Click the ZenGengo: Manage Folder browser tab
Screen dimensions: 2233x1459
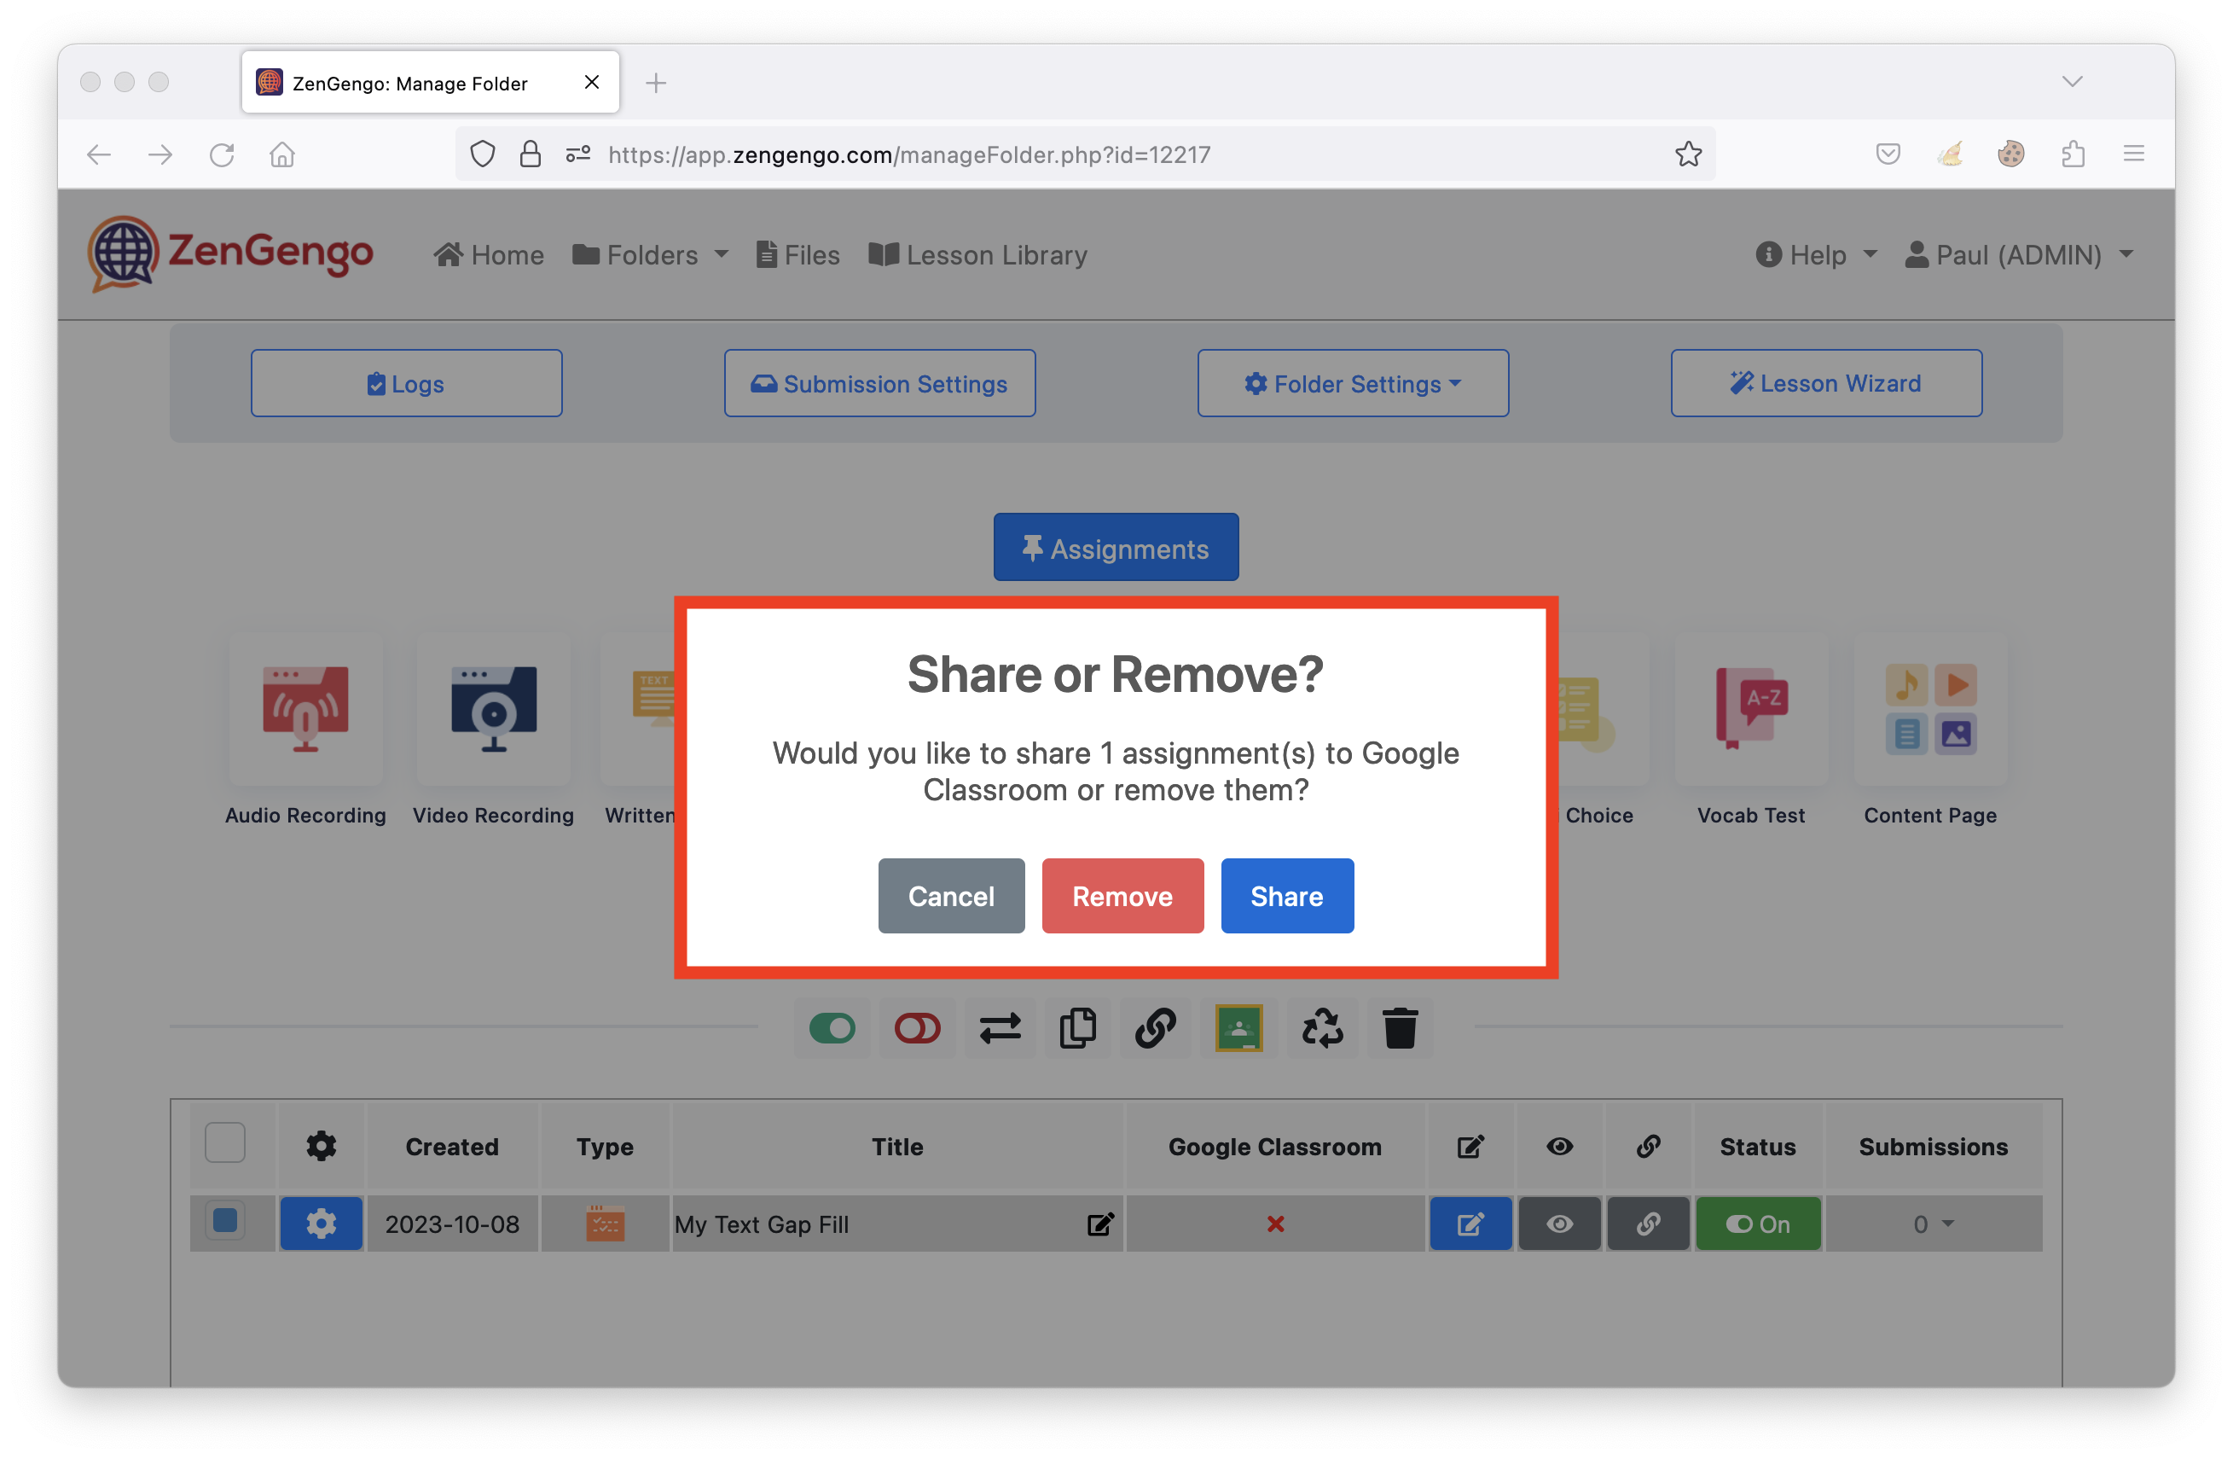pyautogui.click(x=430, y=83)
